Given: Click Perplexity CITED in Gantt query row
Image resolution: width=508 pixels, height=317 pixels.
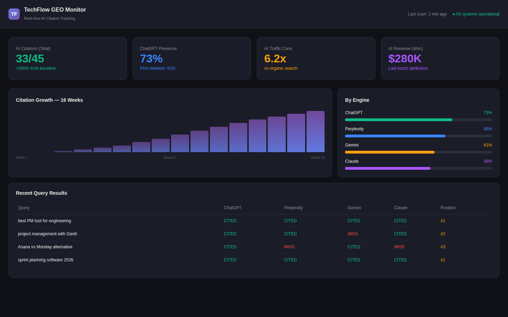Looking at the screenshot, I should click(290, 234).
